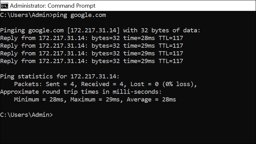Click the second Reply from 172.217.31.14 line
The image size is (256, 144).
92,46
